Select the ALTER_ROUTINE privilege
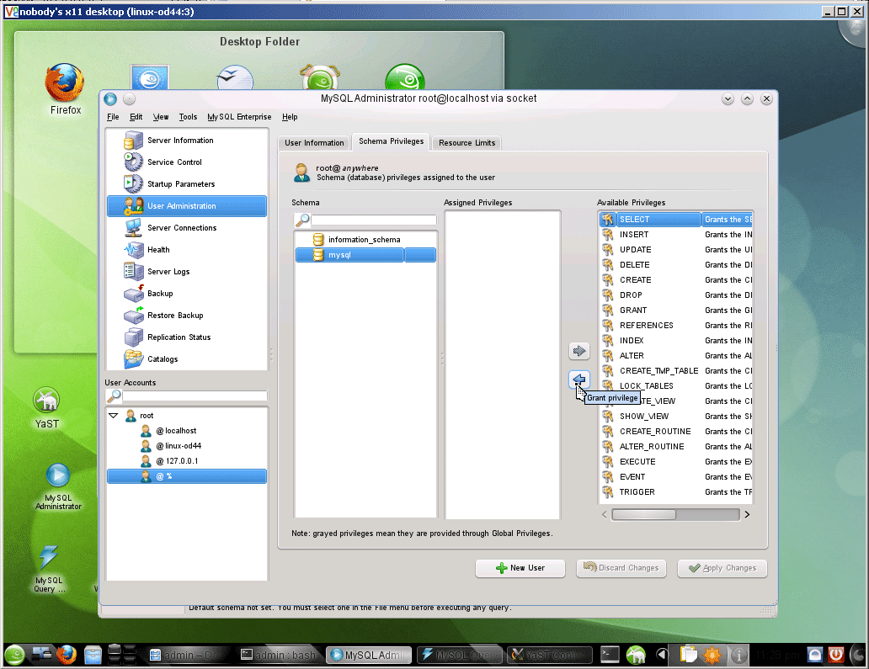The image size is (869, 669). pos(676,446)
